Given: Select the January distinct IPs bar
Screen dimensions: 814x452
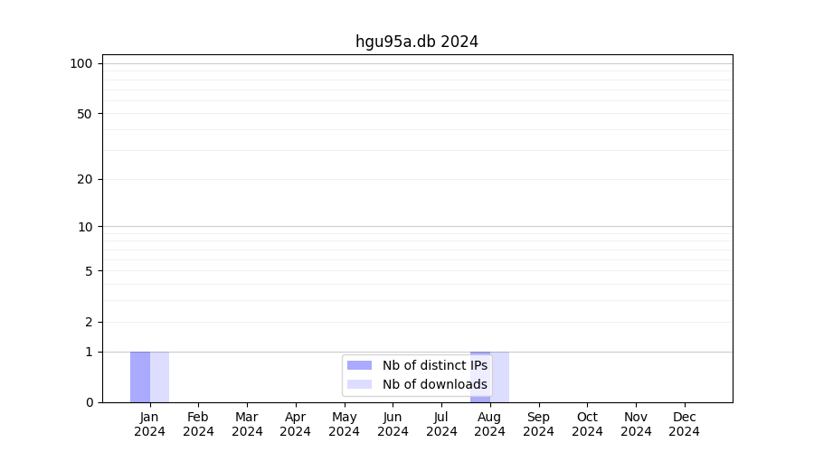Looking at the screenshot, I should [140, 377].
